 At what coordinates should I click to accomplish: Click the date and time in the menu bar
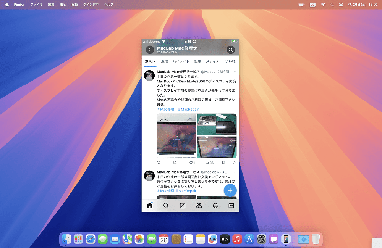tap(363, 4)
